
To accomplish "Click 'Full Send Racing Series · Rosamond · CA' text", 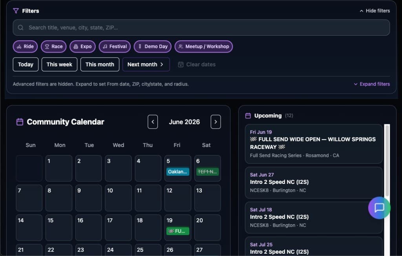I will 294,155.
